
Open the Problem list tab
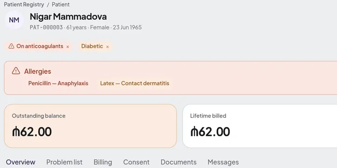pyautogui.click(x=64, y=162)
